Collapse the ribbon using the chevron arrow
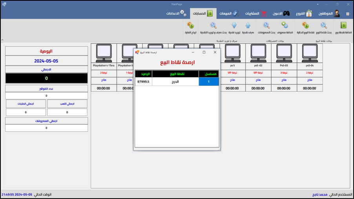This screenshot has height=199, width=354. [x=2, y=40]
